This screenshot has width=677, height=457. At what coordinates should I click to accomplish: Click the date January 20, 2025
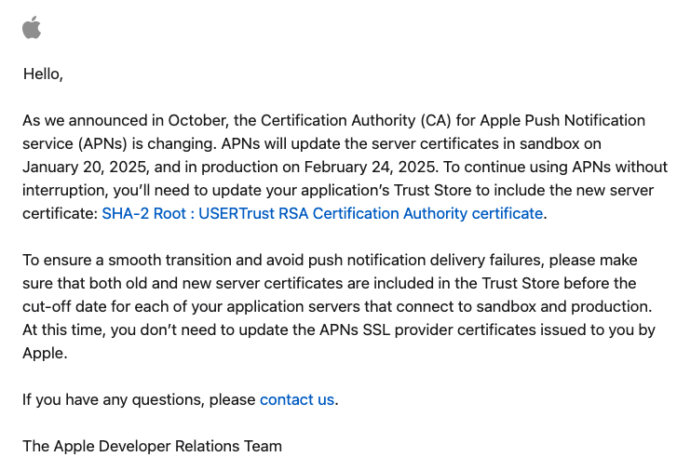tap(86, 168)
